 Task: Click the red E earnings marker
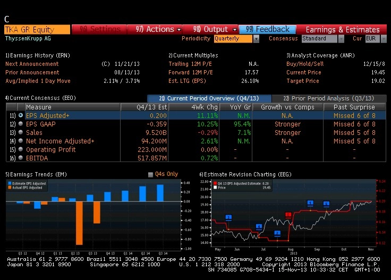pyautogui.click(x=288, y=215)
